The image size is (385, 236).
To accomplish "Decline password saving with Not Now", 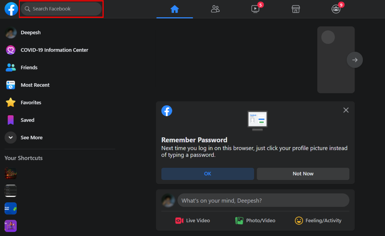I will pyautogui.click(x=303, y=174).
